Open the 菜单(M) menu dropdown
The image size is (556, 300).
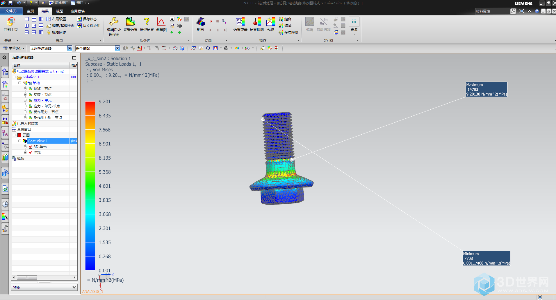pyautogui.click(x=14, y=48)
